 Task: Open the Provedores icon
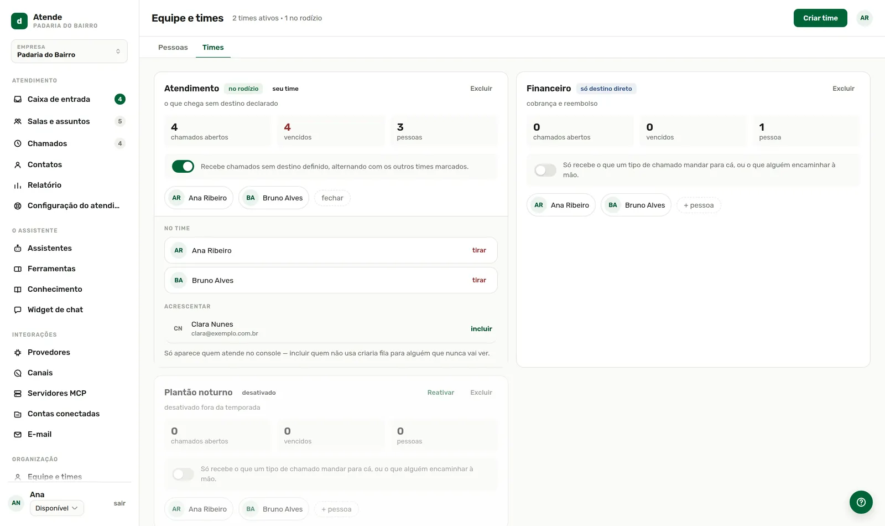coord(18,353)
